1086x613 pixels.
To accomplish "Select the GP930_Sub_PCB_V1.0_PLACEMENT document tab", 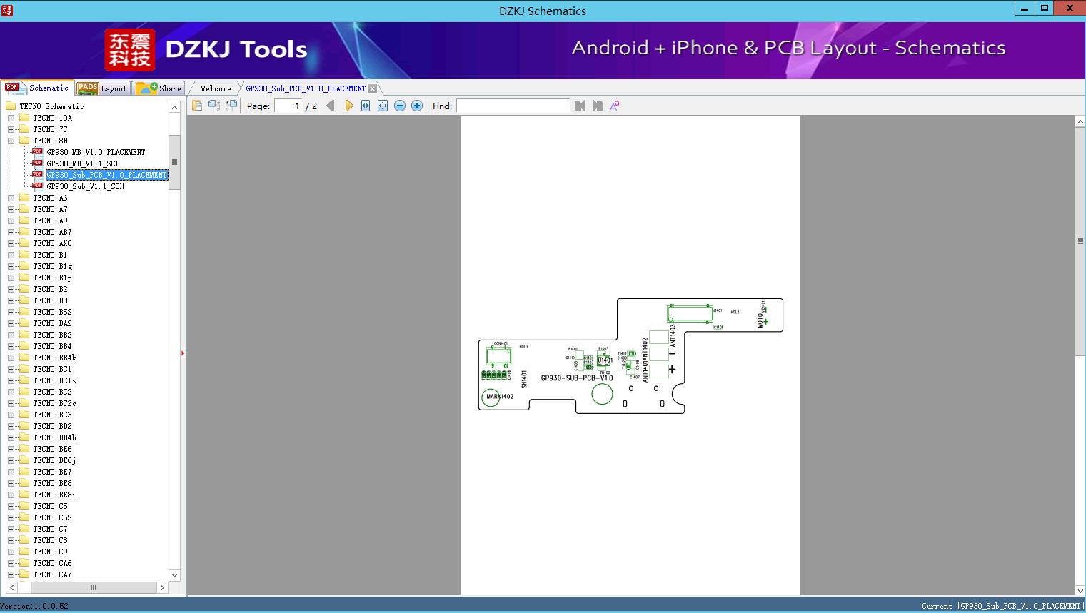I will [x=306, y=88].
